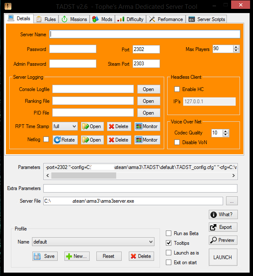The height and width of the screenshot is (276, 253).
Task: Enable Launch as is checkbox
Action: pos(169,253)
